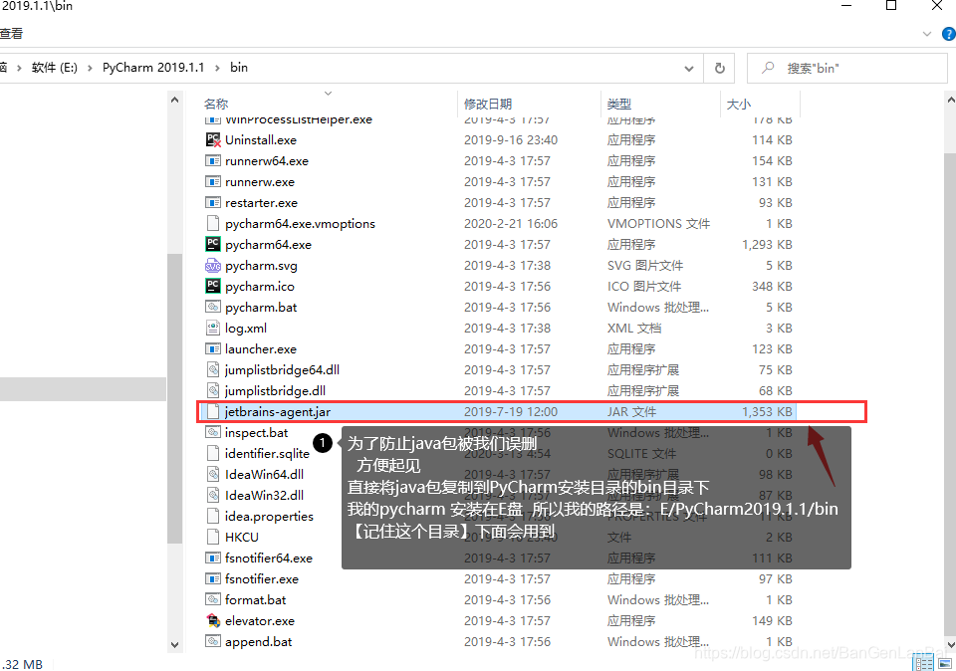The image size is (956, 671).
Task: Click the 1,293 KB size of pycharm64.exe
Action: 767,245
